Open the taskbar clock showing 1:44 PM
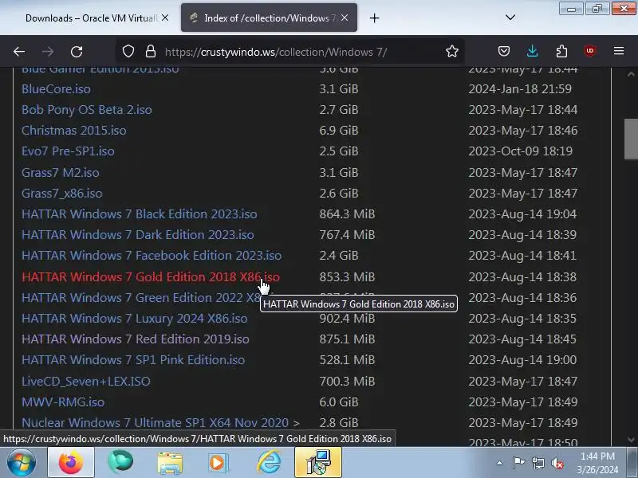 (597, 463)
